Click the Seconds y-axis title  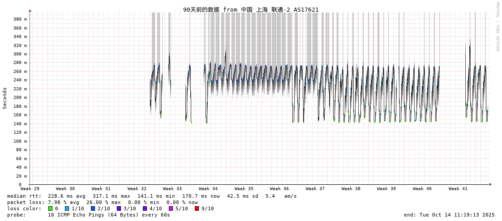(5, 98)
